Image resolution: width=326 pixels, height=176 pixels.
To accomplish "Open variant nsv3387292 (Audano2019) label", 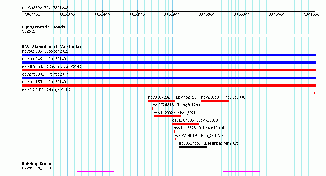I will (x=173, y=97).
